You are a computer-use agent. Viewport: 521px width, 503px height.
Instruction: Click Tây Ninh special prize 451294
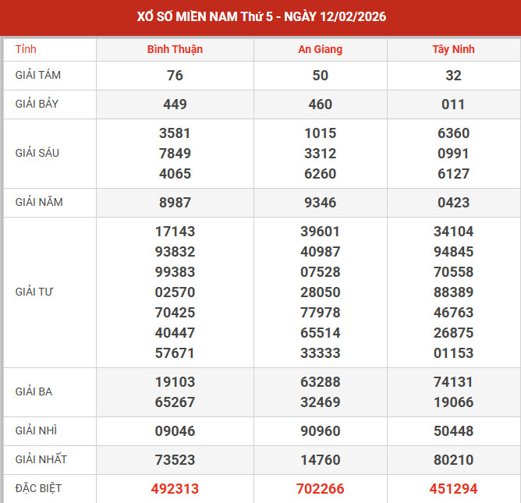[453, 489]
